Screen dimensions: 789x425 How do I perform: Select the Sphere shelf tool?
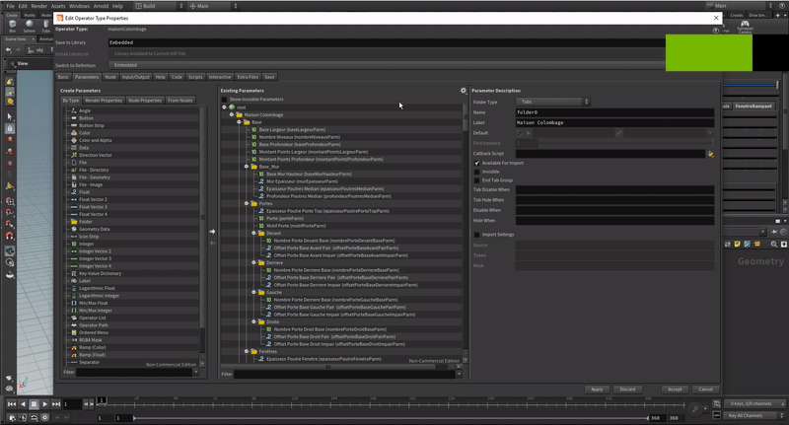click(x=30, y=26)
